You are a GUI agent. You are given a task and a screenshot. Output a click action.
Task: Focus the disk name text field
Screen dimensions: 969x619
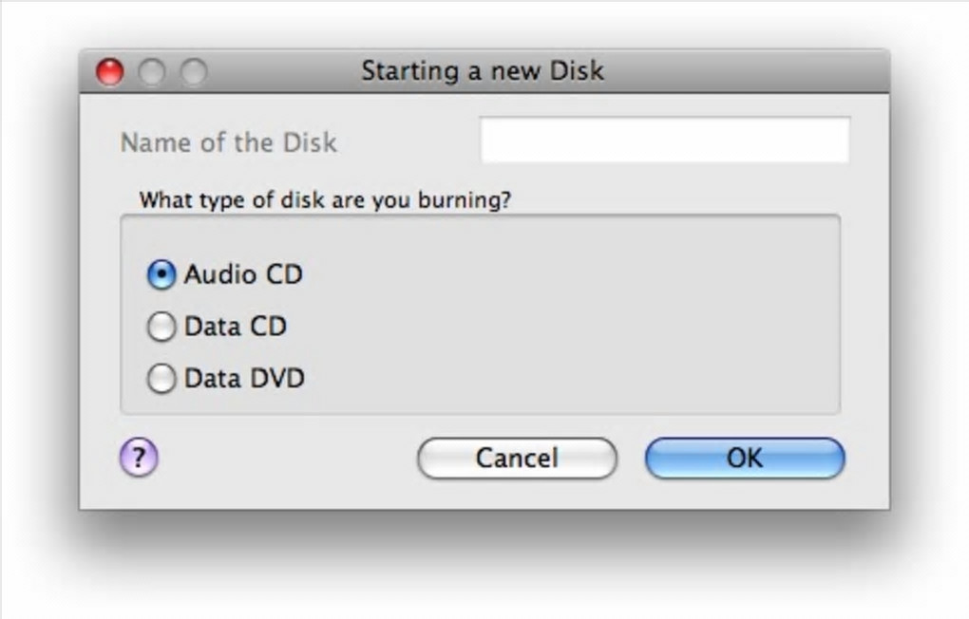(x=664, y=141)
